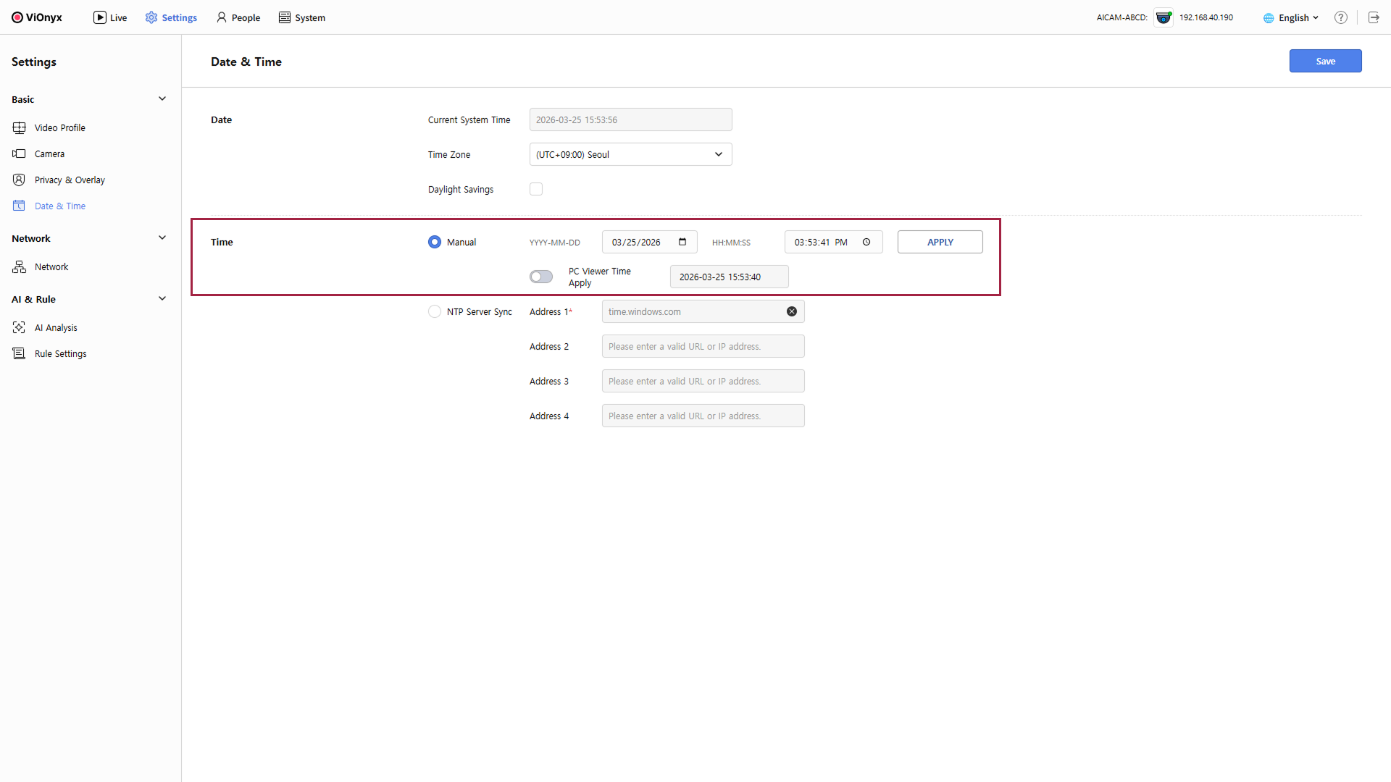Enable the Daylight Savings checkbox
Viewport: 1391px width, 782px height.
(x=536, y=189)
